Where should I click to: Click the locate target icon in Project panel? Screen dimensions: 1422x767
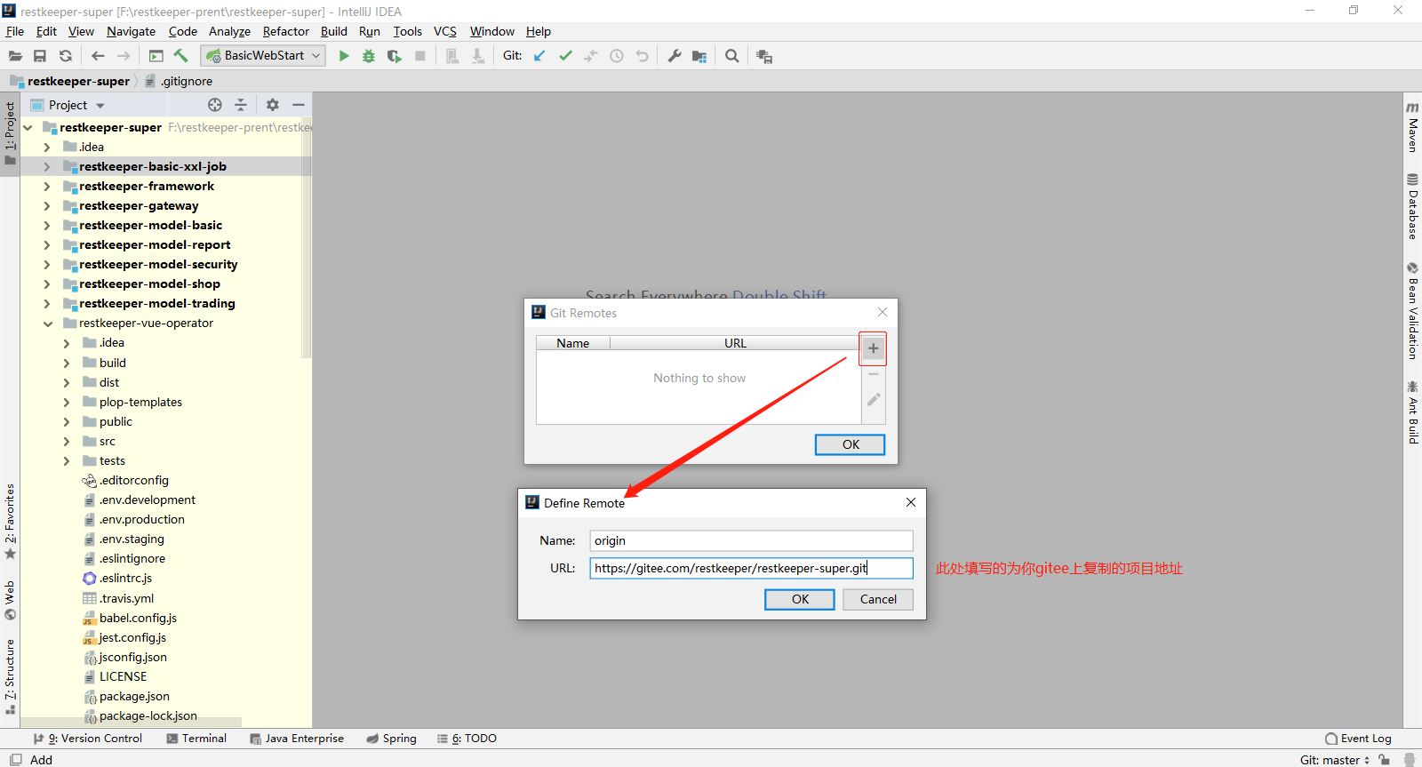[215, 105]
